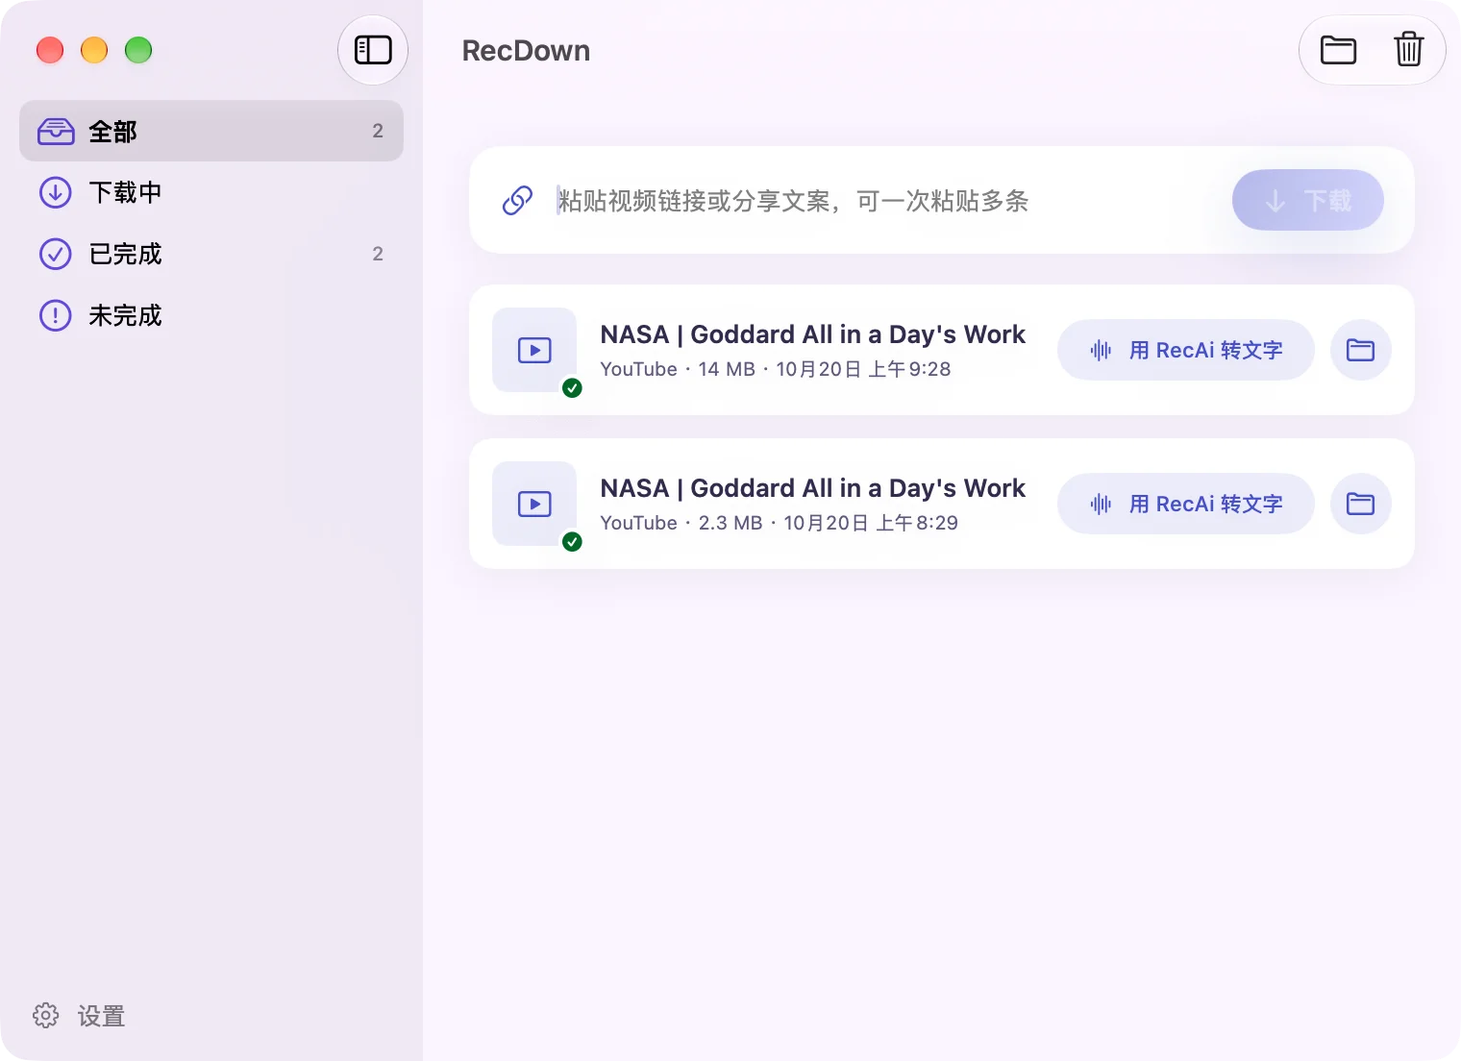Screen dimensions: 1461x1061
Task: Select the 下载中 category
Action: (211, 192)
